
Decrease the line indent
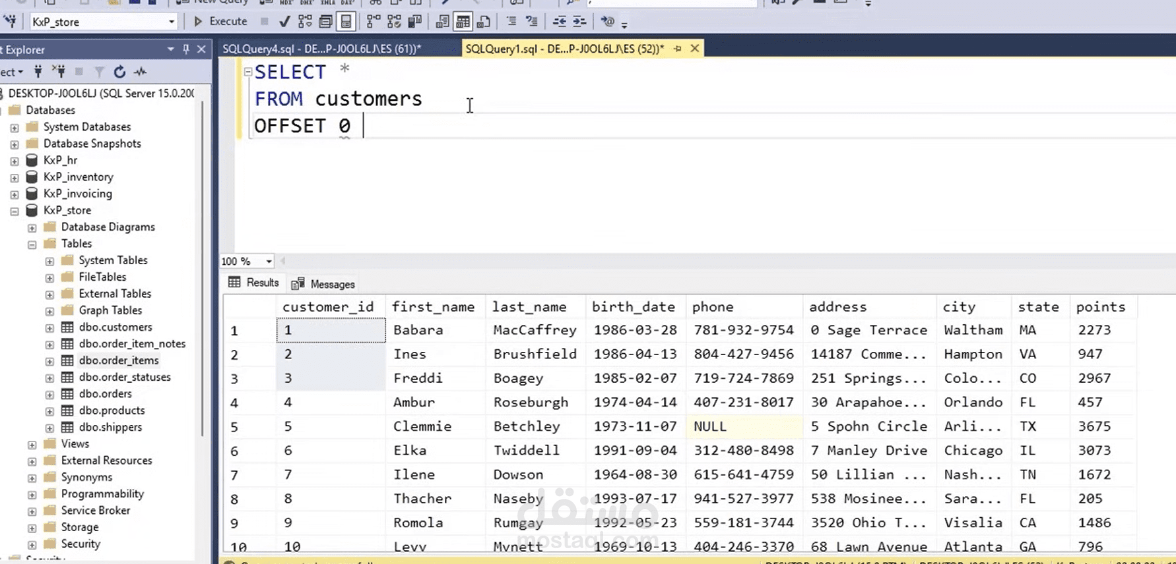coord(559,22)
